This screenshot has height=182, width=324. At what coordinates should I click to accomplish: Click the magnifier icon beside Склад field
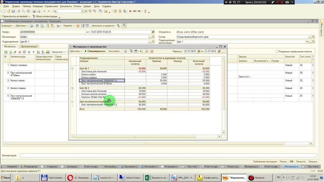313,37
